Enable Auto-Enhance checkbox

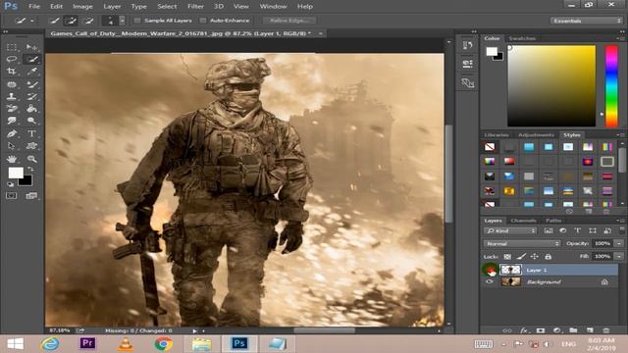click(203, 21)
